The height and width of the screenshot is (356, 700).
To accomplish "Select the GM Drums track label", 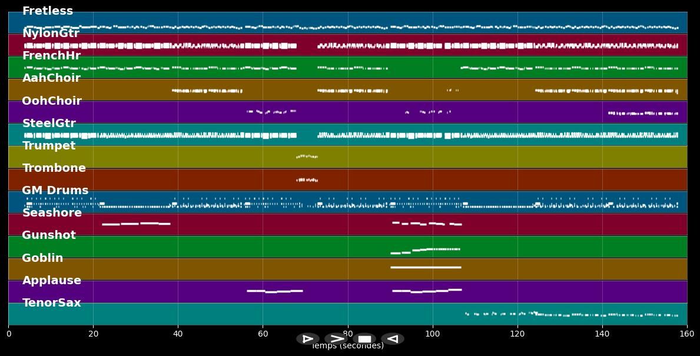I will point(54,190).
